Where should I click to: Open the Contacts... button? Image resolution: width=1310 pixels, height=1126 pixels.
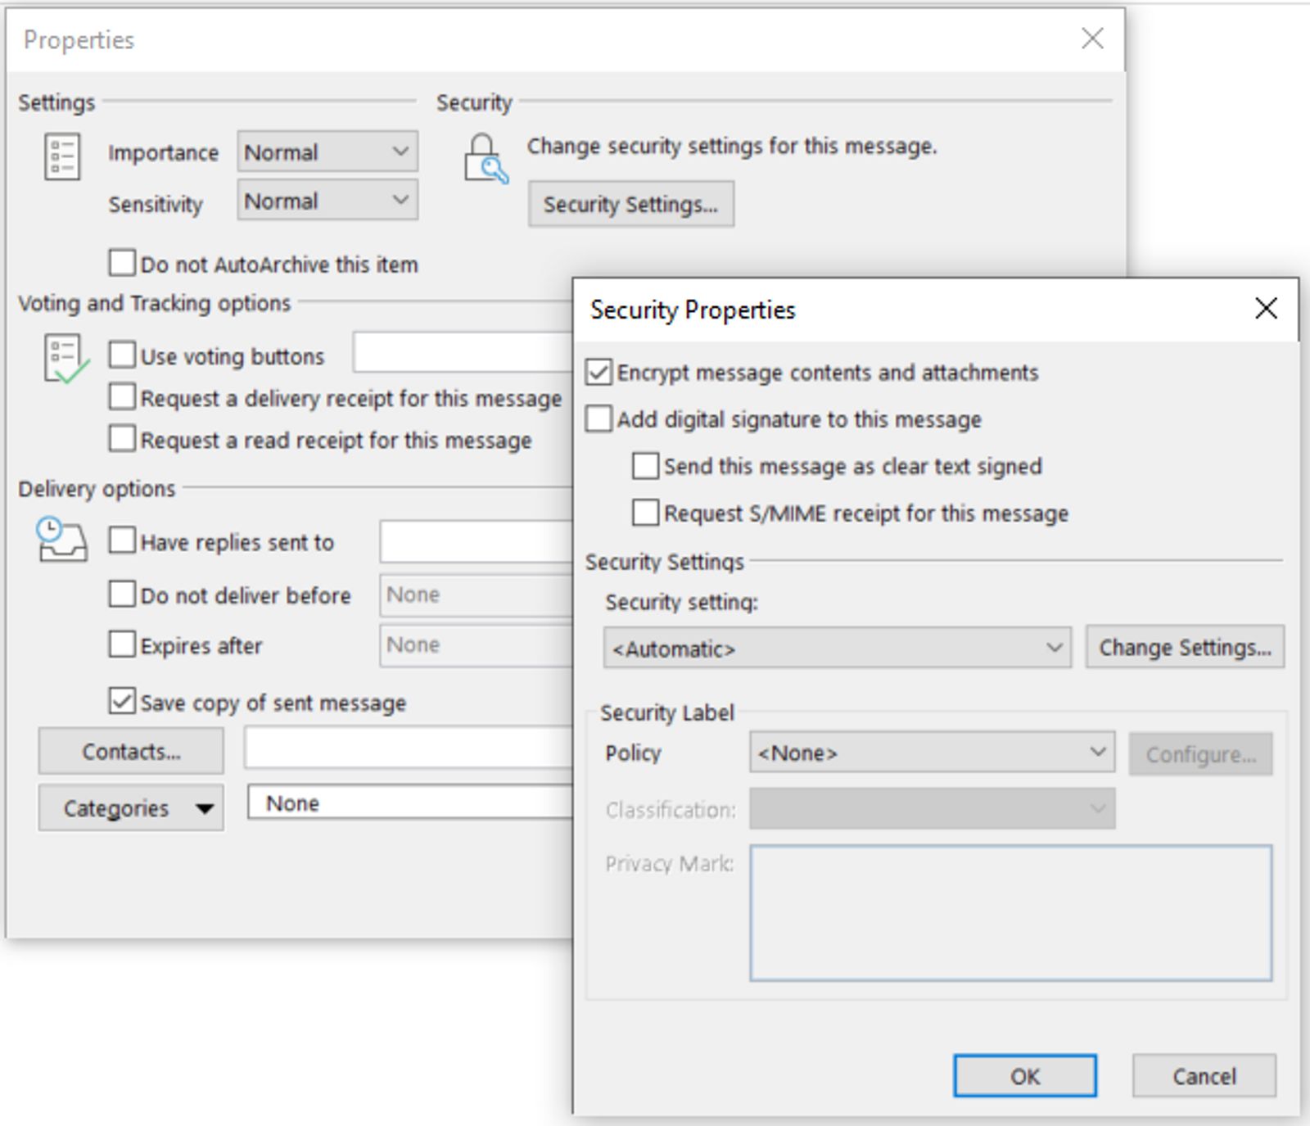131,751
